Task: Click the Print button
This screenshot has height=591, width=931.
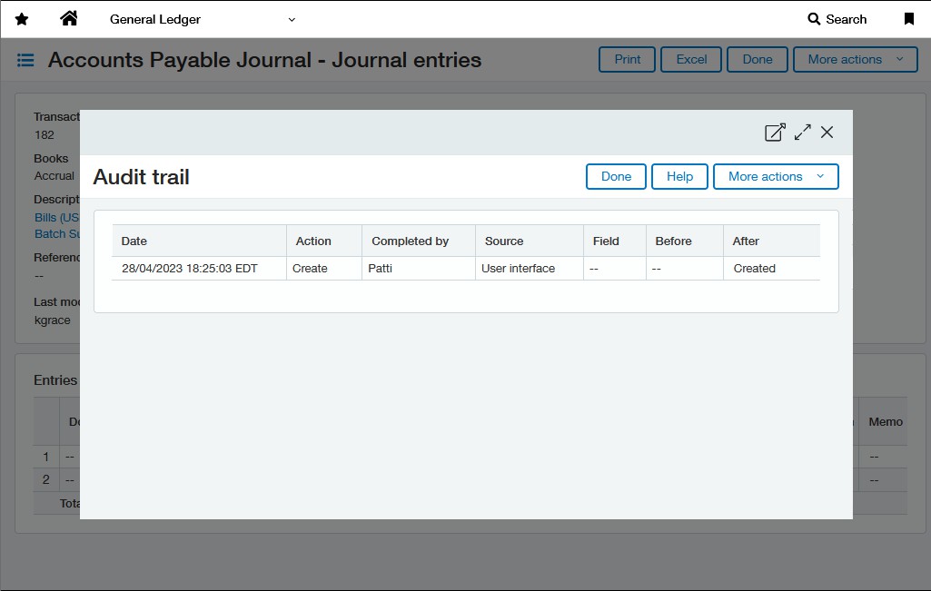Action: pyautogui.click(x=628, y=59)
